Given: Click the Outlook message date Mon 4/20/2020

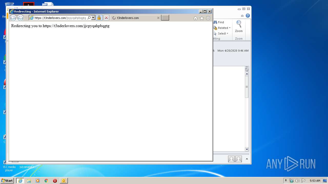Looking at the screenshot, I should (x=233, y=51).
